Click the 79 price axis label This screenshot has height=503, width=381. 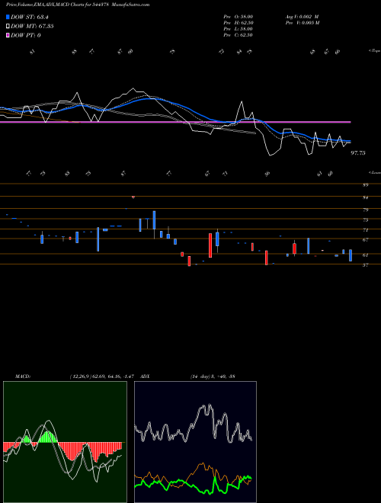(x=365, y=210)
